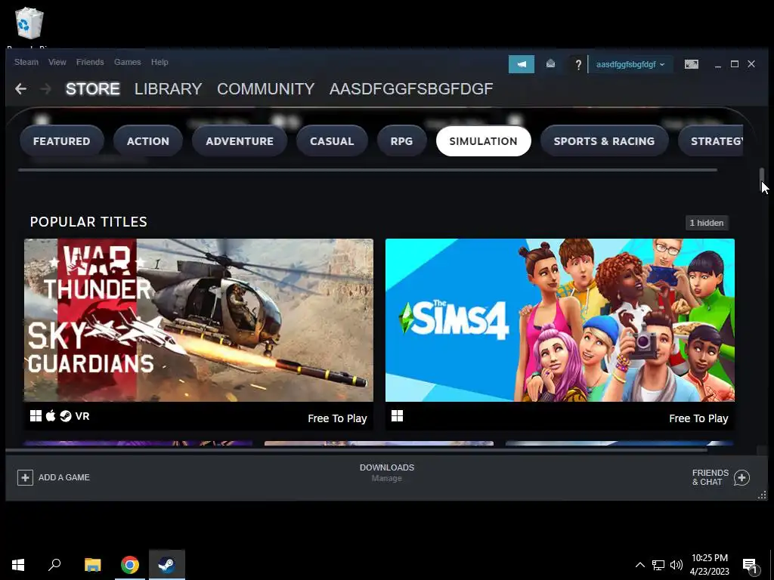
Task: Click the 1 hidden button
Action: click(707, 223)
